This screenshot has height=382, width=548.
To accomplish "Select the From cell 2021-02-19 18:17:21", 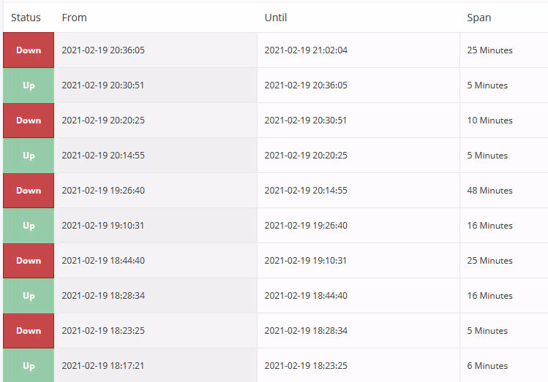I will point(103,366).
